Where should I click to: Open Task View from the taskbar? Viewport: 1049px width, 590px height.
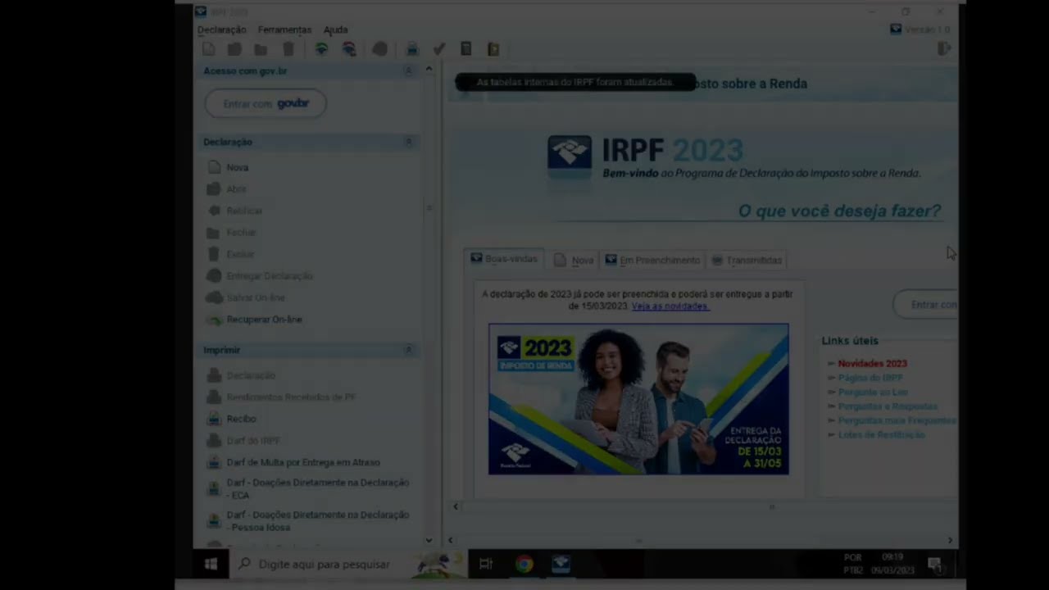coord(486,564)
